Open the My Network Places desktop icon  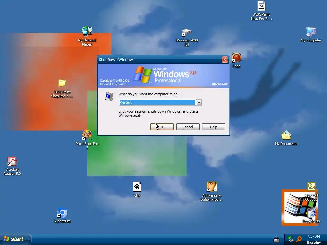(x=87, y=32)
